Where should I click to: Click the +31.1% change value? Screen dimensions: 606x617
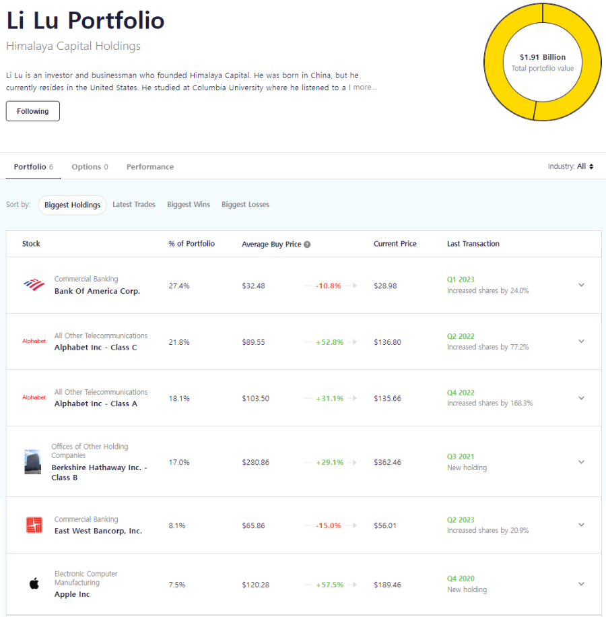click(x=329, y=399)
